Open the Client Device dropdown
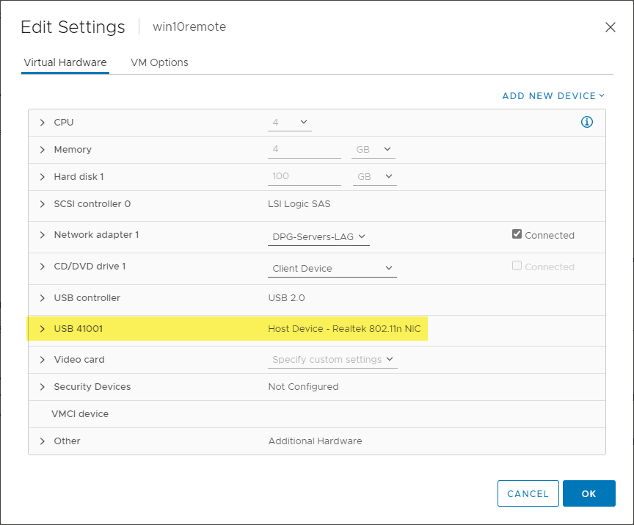The image size is (634, 525). coord(332,269)
